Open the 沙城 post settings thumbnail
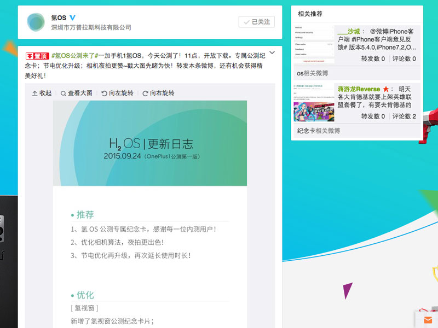This screenshot has width=438, height=328. point(314,44)
